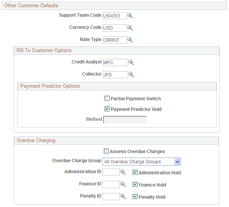
Task: Click the Currency Code field
Action: click(x=114, y=28)
